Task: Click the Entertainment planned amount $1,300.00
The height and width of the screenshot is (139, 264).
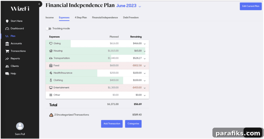Action: 113,88
